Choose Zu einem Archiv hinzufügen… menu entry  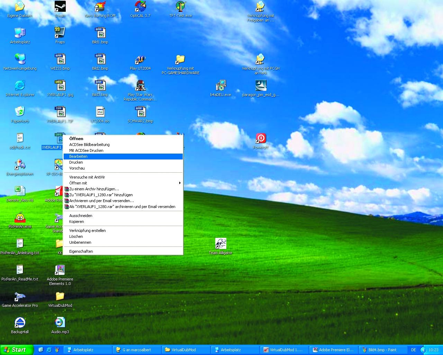(123, 189)
